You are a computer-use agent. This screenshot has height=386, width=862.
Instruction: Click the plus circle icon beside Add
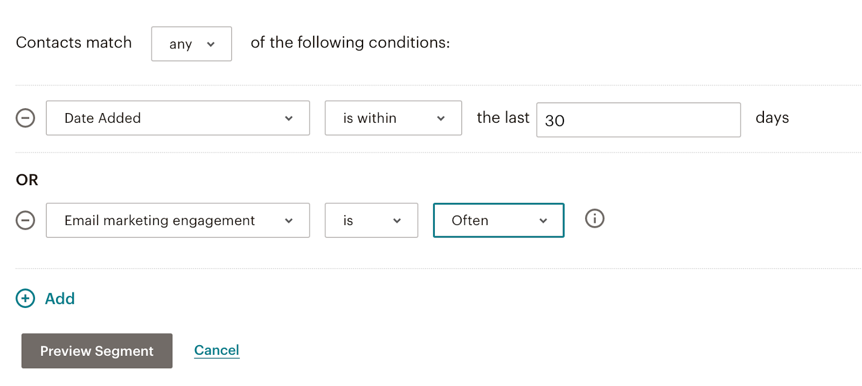[x=25, y=298]
